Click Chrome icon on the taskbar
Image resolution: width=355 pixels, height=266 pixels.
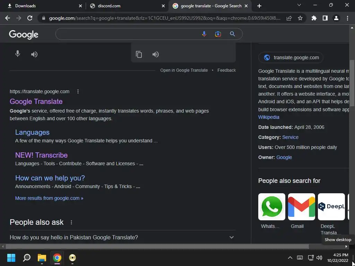click(57, 258)
